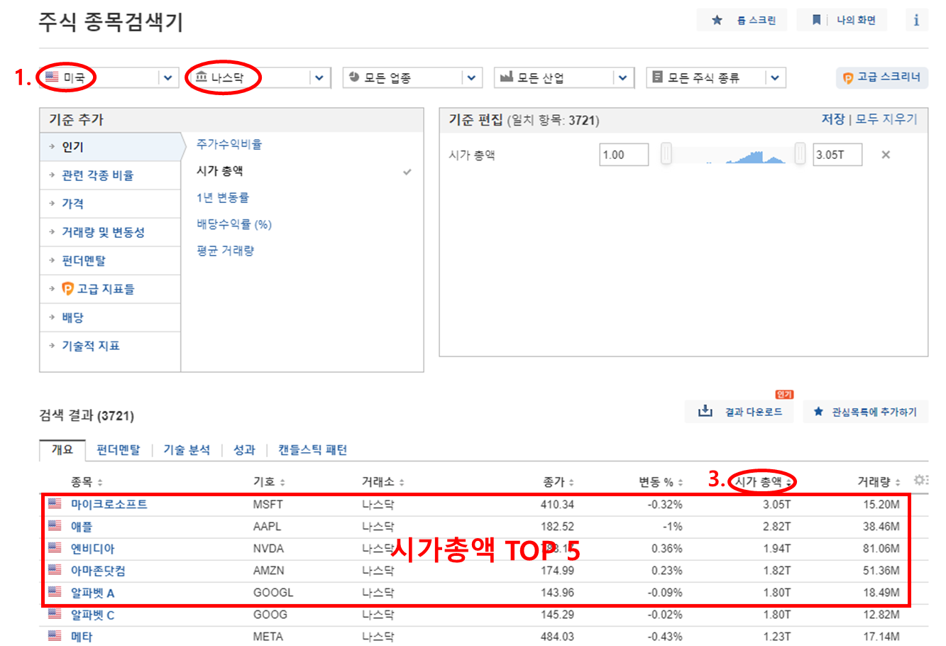946x646 pixels.
Task: Click 저장 to save criteria
Action: (833, 119)
